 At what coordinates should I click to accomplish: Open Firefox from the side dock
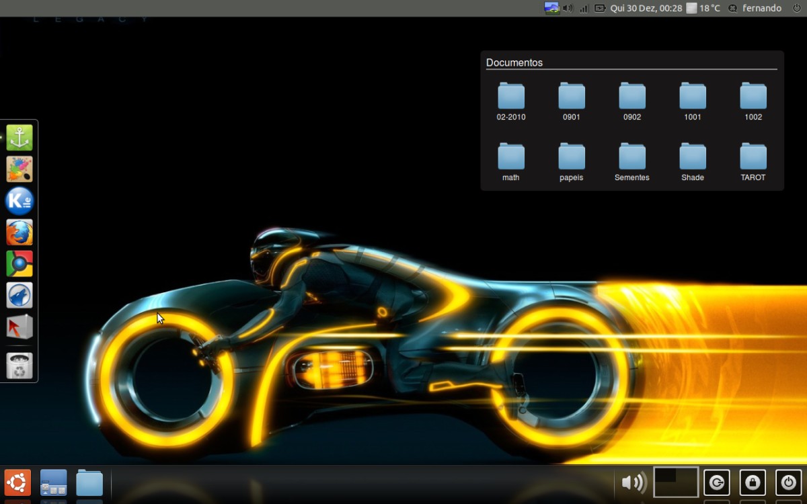coord(20,233)
